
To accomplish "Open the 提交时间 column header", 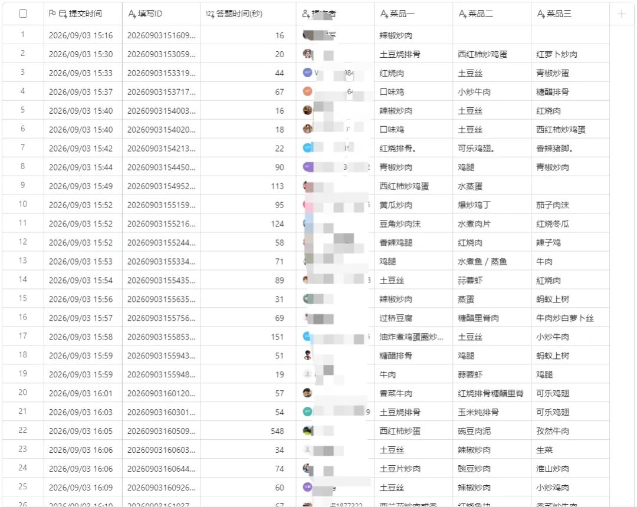I will click(83, 14).
